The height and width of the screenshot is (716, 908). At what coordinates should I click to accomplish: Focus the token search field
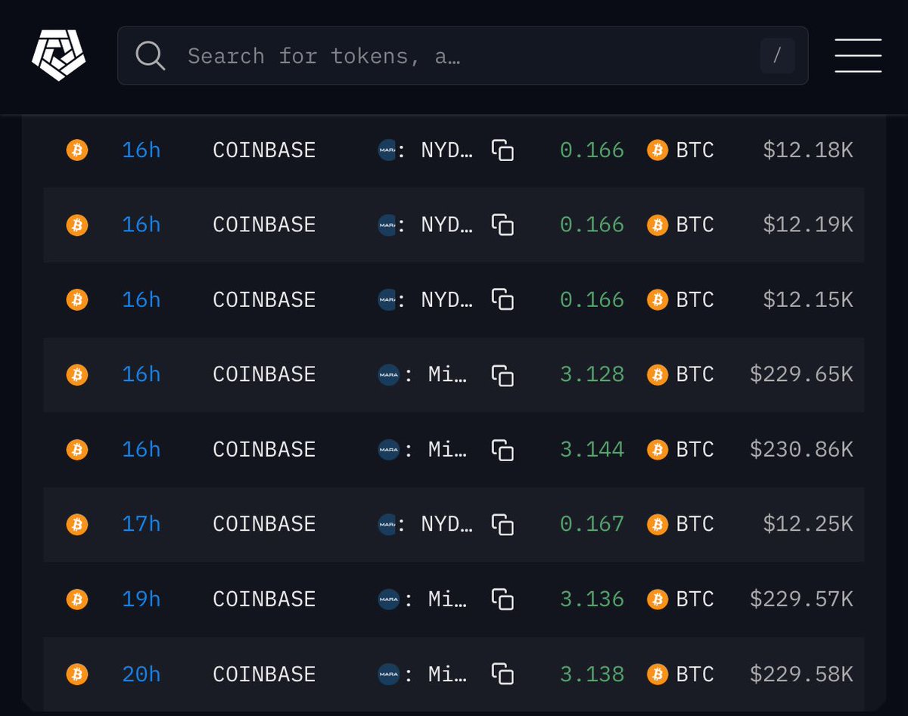point(454,56)
